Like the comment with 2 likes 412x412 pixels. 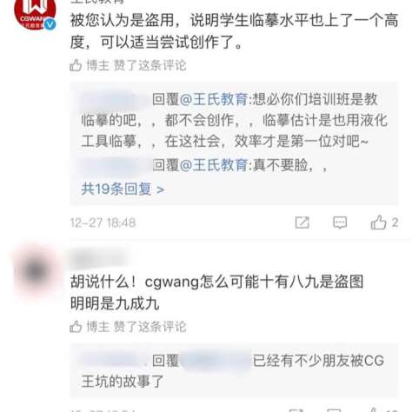click(378, 223)
